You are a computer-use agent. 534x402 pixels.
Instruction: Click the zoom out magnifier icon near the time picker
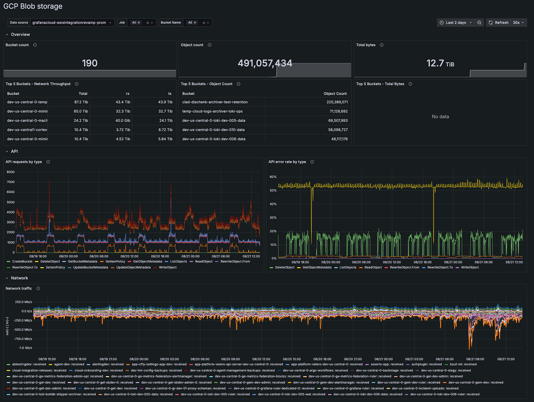pyautogui.click(x=479, y=23)
